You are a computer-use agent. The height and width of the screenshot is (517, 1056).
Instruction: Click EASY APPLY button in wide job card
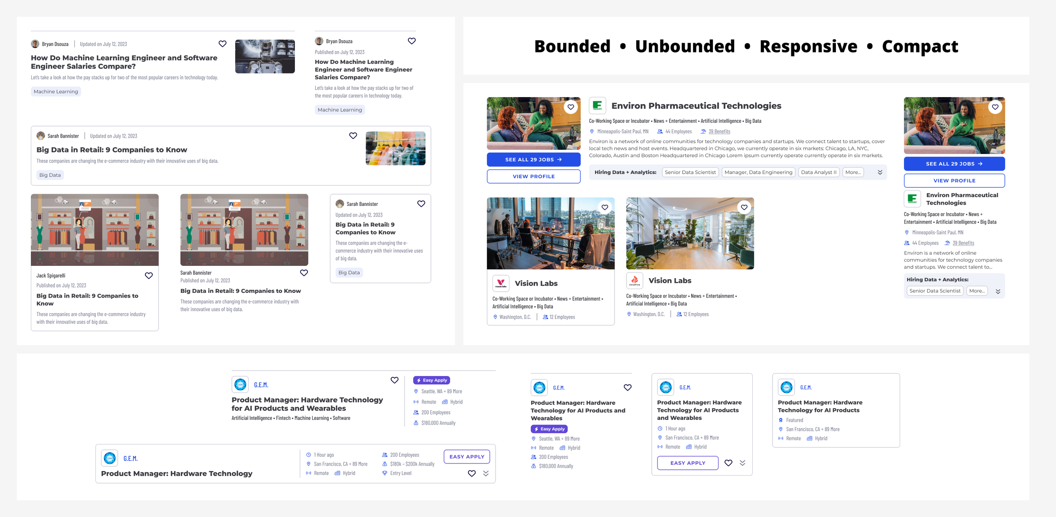pyautogui.click(x=466, y=457)
